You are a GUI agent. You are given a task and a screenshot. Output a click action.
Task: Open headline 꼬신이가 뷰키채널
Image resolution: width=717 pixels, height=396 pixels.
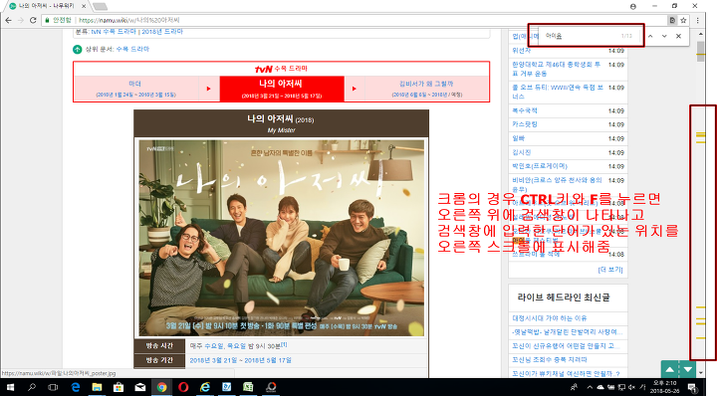pyautogui.click(x=566, y=374)
